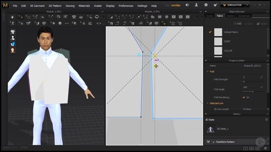Select the 3D State_1 thumbnail

point(210,129)
